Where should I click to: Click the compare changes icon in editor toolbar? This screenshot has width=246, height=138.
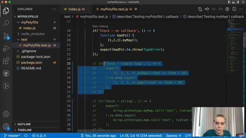coord(200,9)
